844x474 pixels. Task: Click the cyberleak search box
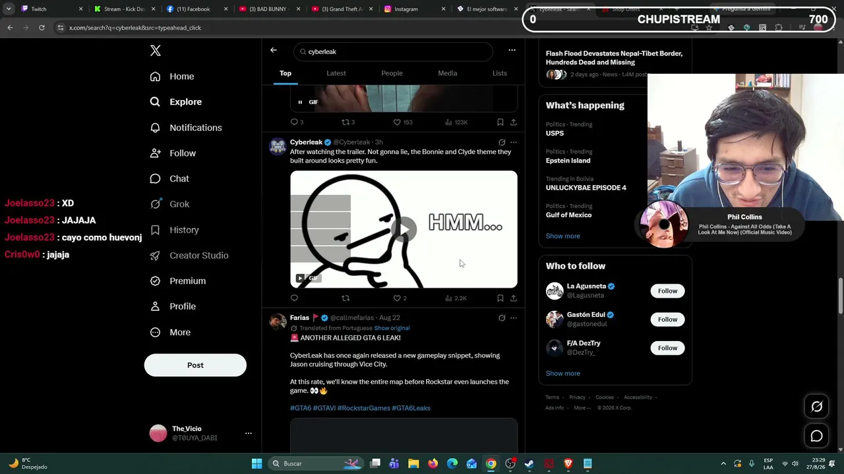coord(393,51)
